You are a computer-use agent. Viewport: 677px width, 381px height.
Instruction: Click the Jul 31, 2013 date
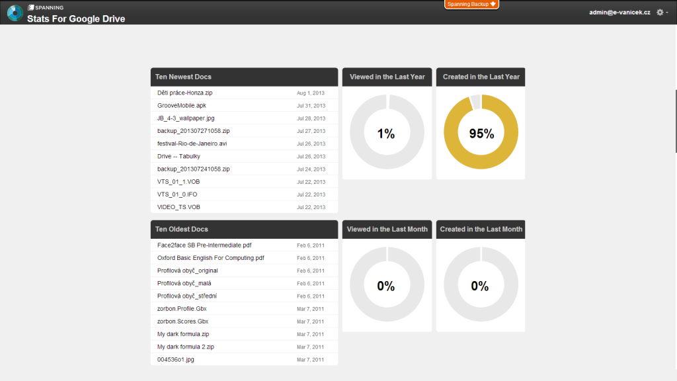click(x=311, y=106)
